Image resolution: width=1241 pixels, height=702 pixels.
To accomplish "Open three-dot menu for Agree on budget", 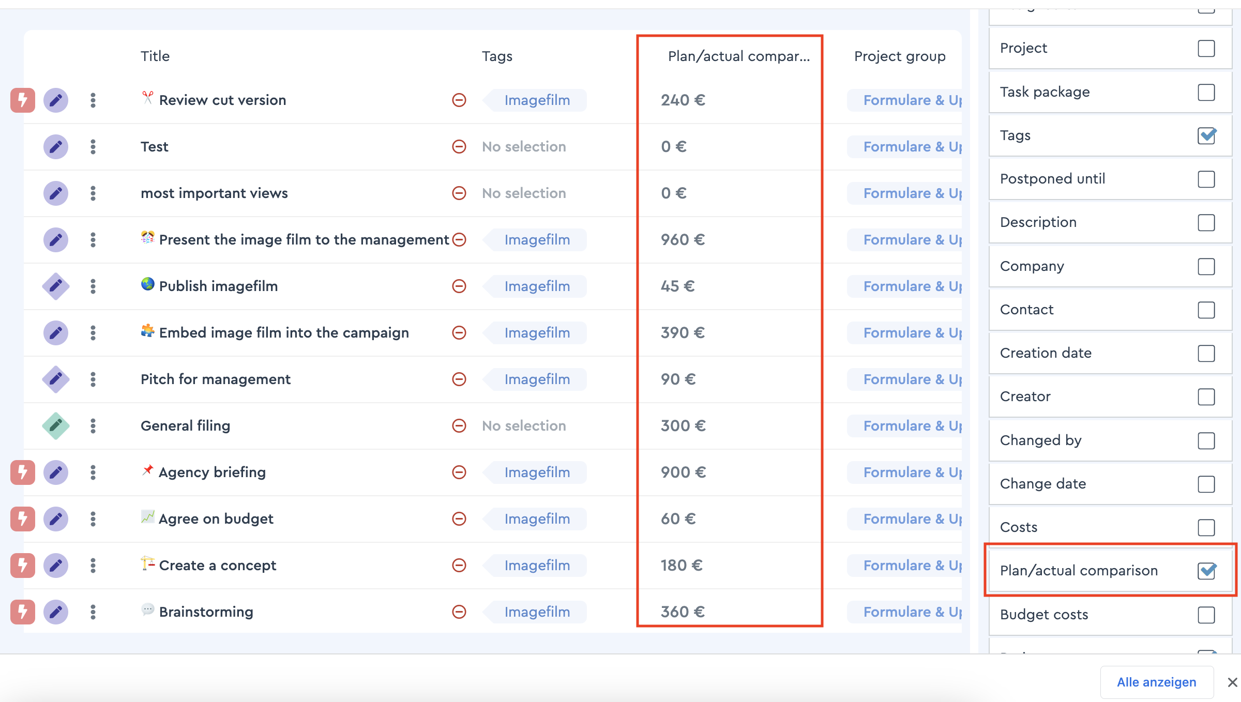I will click(93, 519).
